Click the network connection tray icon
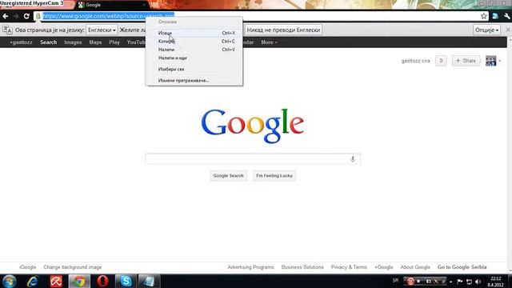Viewport: 512px width, 288px height. click(x=470, y=282)
